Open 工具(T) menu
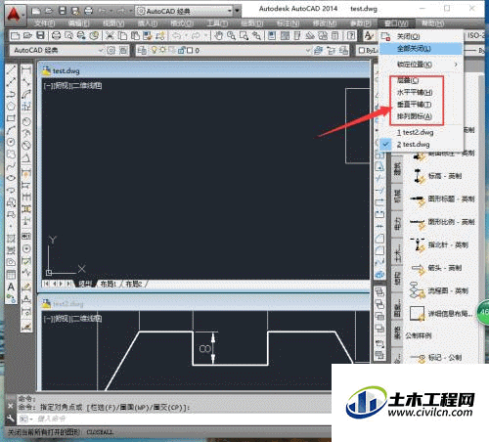Screen dimensions: 489x442 point(216,23)
